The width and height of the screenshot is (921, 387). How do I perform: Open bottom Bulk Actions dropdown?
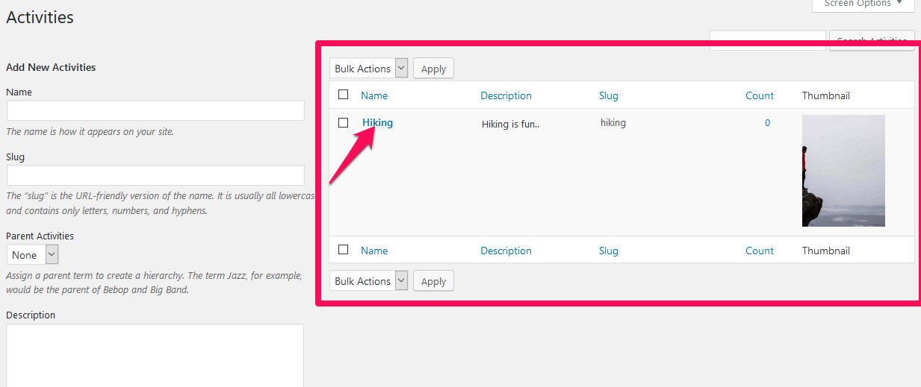(x=369, y=281)
